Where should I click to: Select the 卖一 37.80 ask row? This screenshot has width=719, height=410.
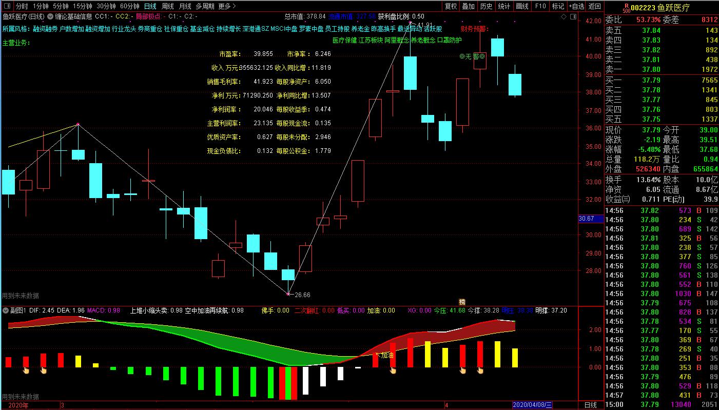click(662, 69)
